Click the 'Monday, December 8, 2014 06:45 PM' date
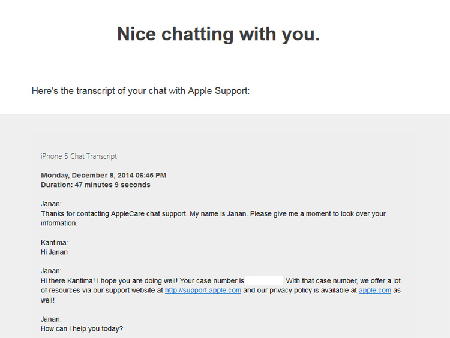Screen dimensions: 450x338 [x=104, y=175]
